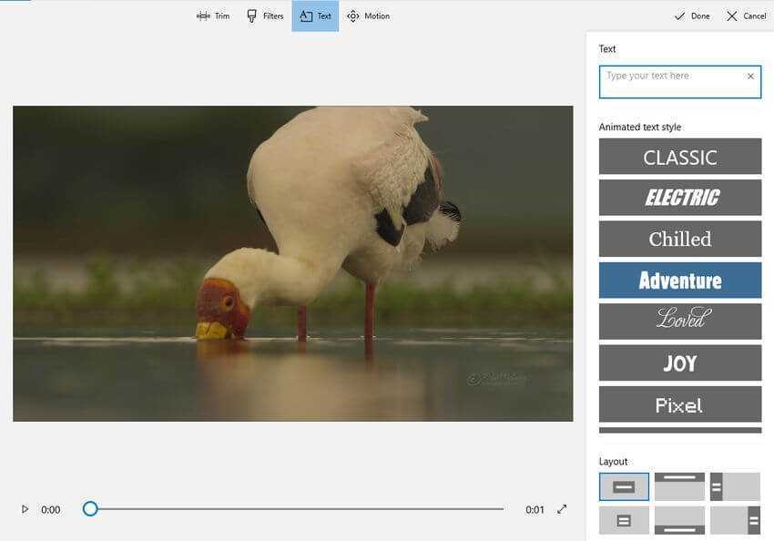Click the video seek bar handle
Image resolution: width=774 pixels, height=541 pixels.
[90, 508]
